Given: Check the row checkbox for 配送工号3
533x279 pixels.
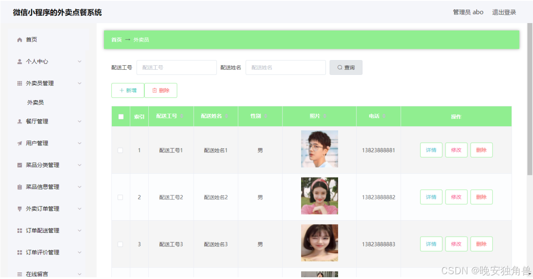Looking at the screenshot, I should [121, 244].
